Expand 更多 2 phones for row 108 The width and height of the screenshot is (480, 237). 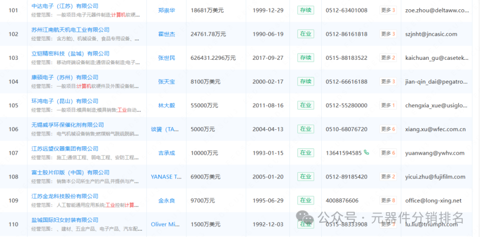pyautogui.click(x=388, y=177)
